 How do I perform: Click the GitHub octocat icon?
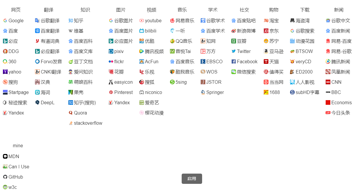click(x=5, y=177)
